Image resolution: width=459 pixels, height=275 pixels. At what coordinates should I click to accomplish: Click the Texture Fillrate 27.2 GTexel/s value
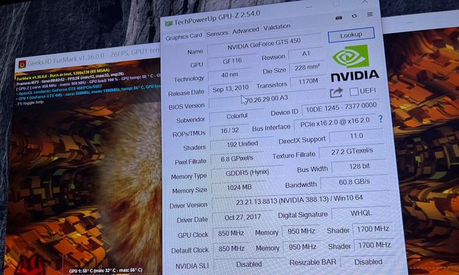click(352, 151)
